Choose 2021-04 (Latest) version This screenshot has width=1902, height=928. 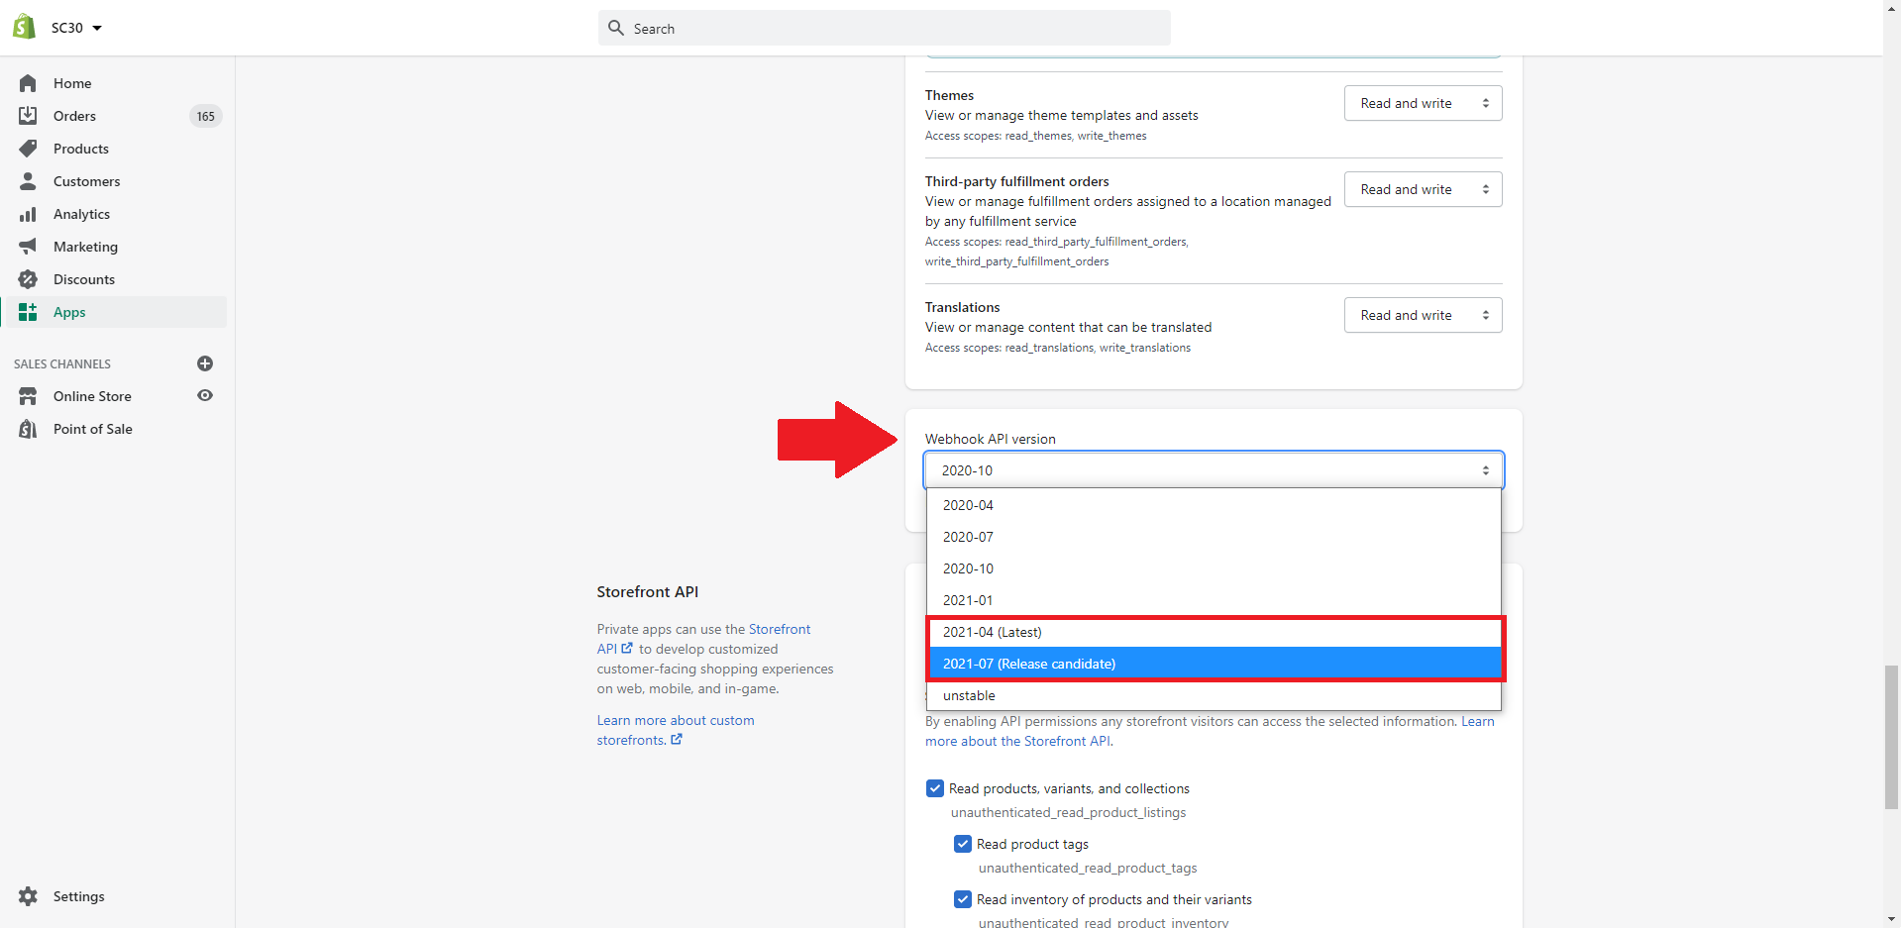click(x=1214, y=632)
